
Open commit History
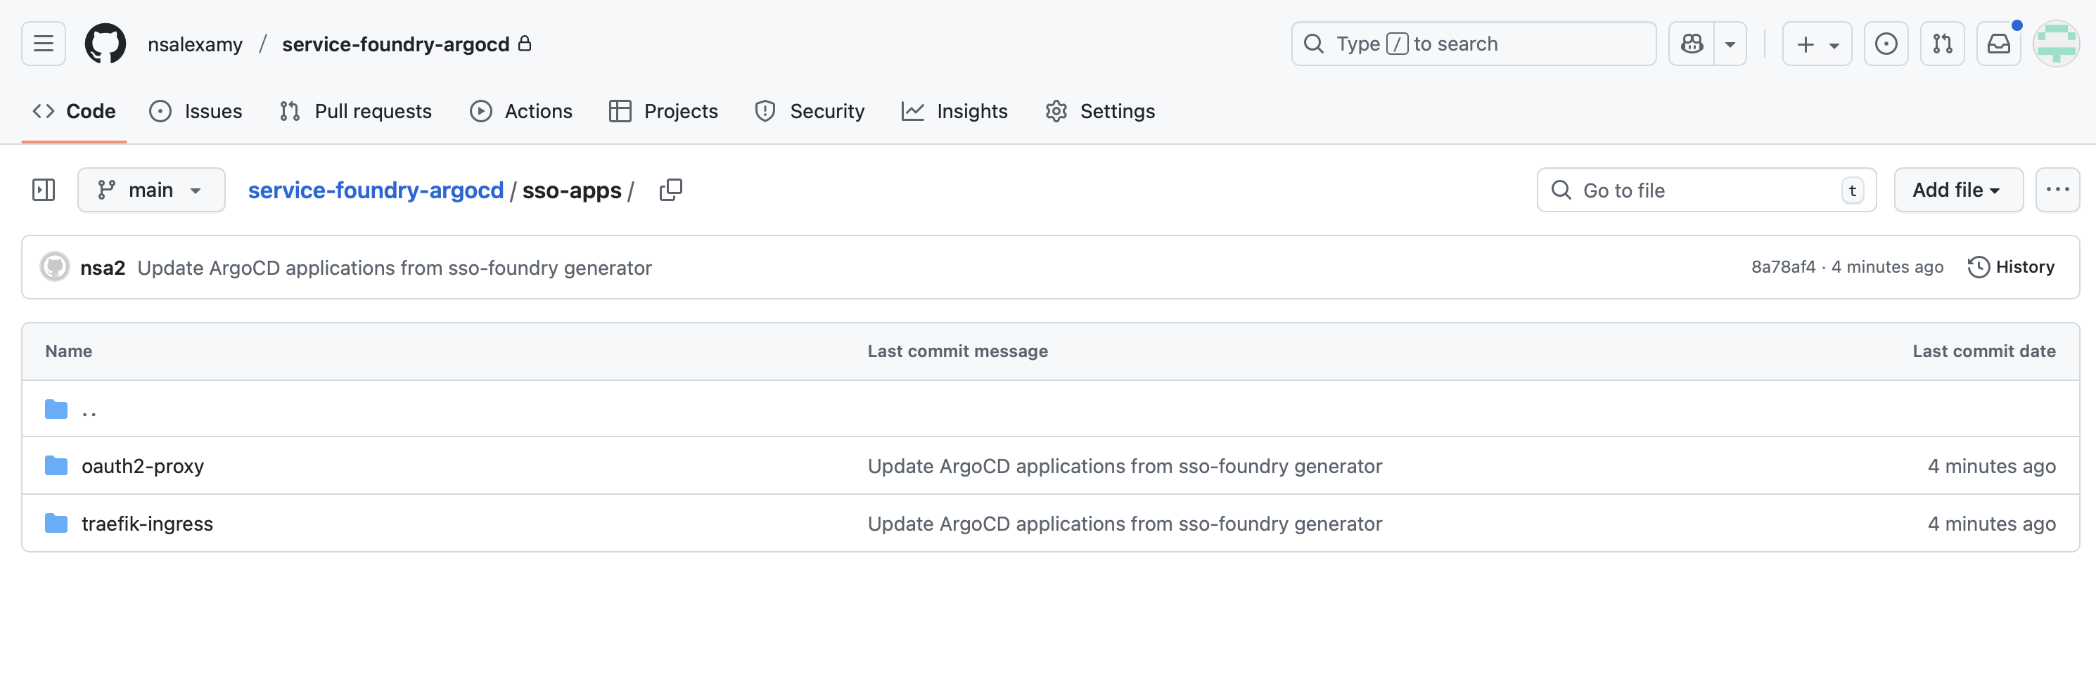click(x=2012, y=268)
